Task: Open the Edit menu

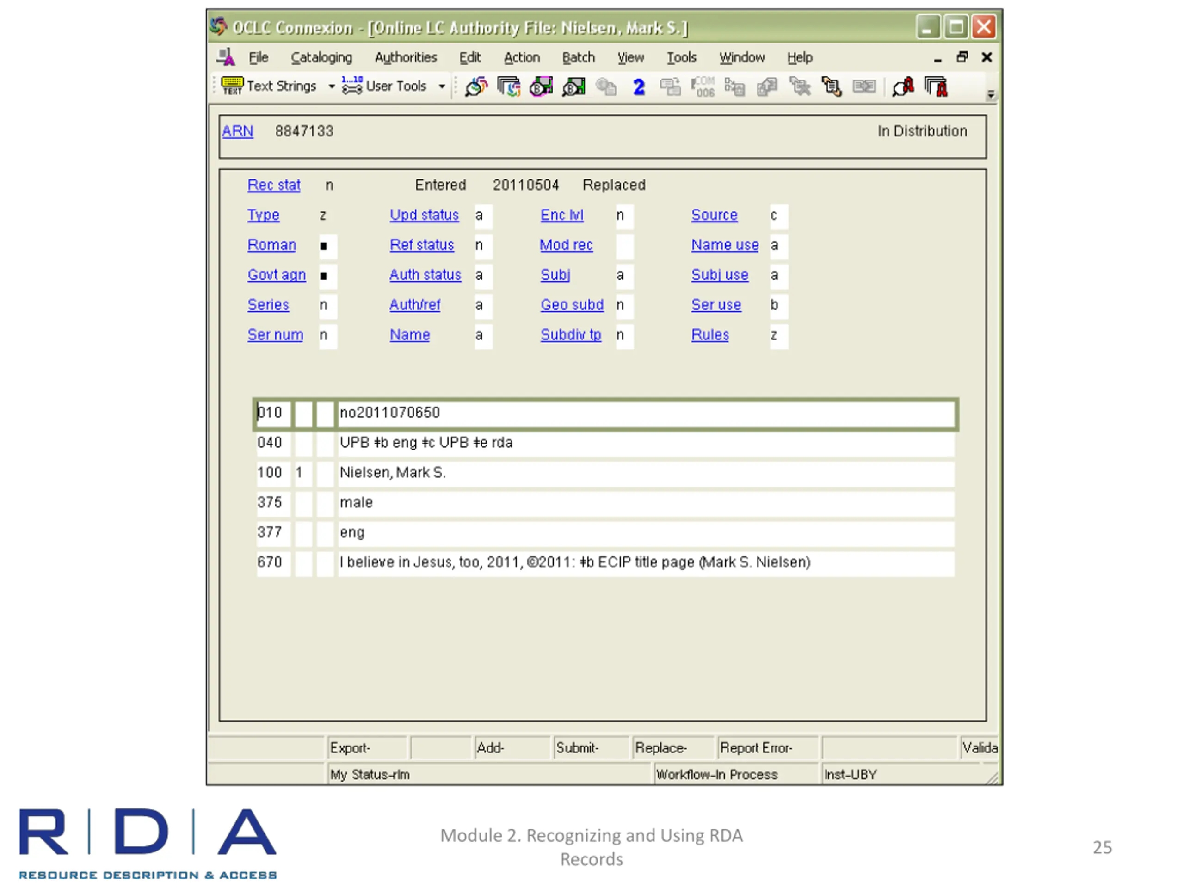Action: [470, 57]
